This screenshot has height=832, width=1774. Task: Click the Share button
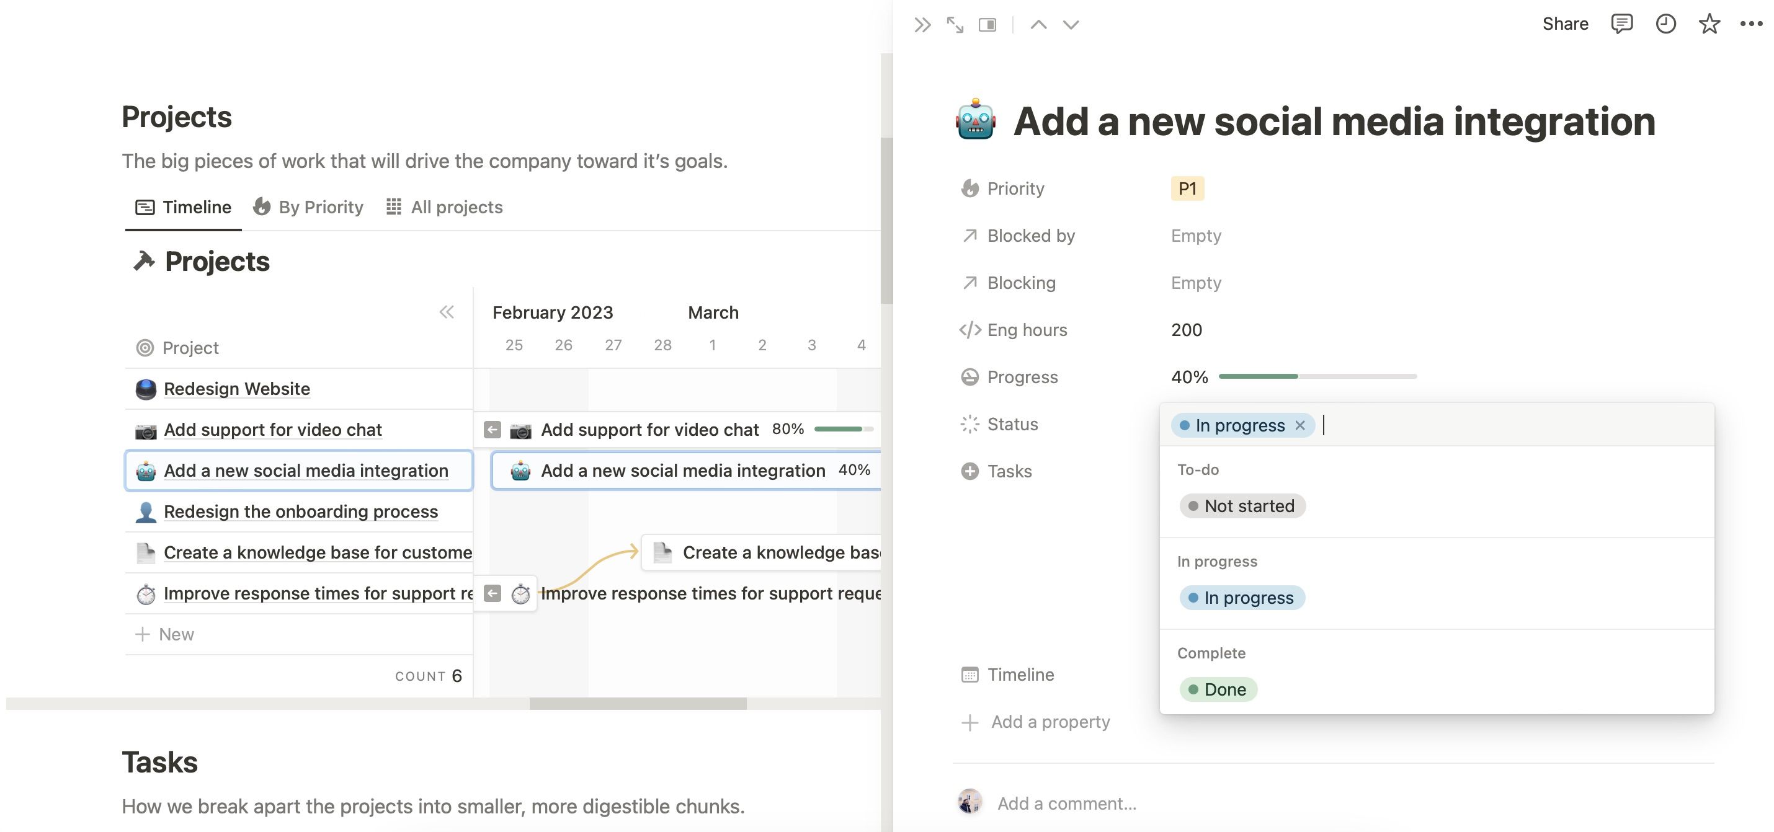(1564, 24)
